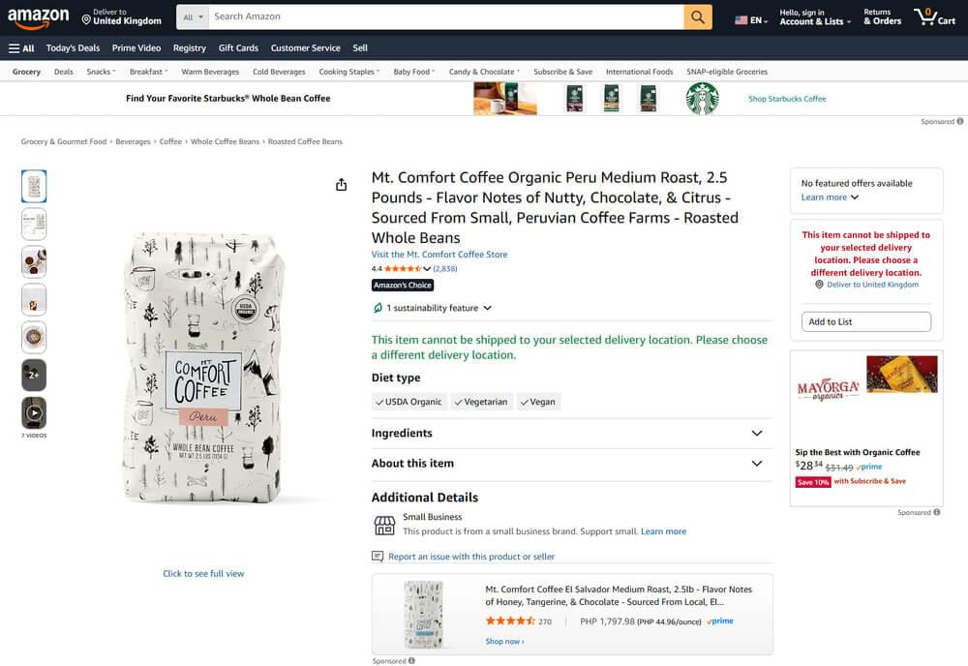Visit the Mt. Comfort Coffee Store link
The height and width of the screenshot is (666, 968).
coord(439,255)
